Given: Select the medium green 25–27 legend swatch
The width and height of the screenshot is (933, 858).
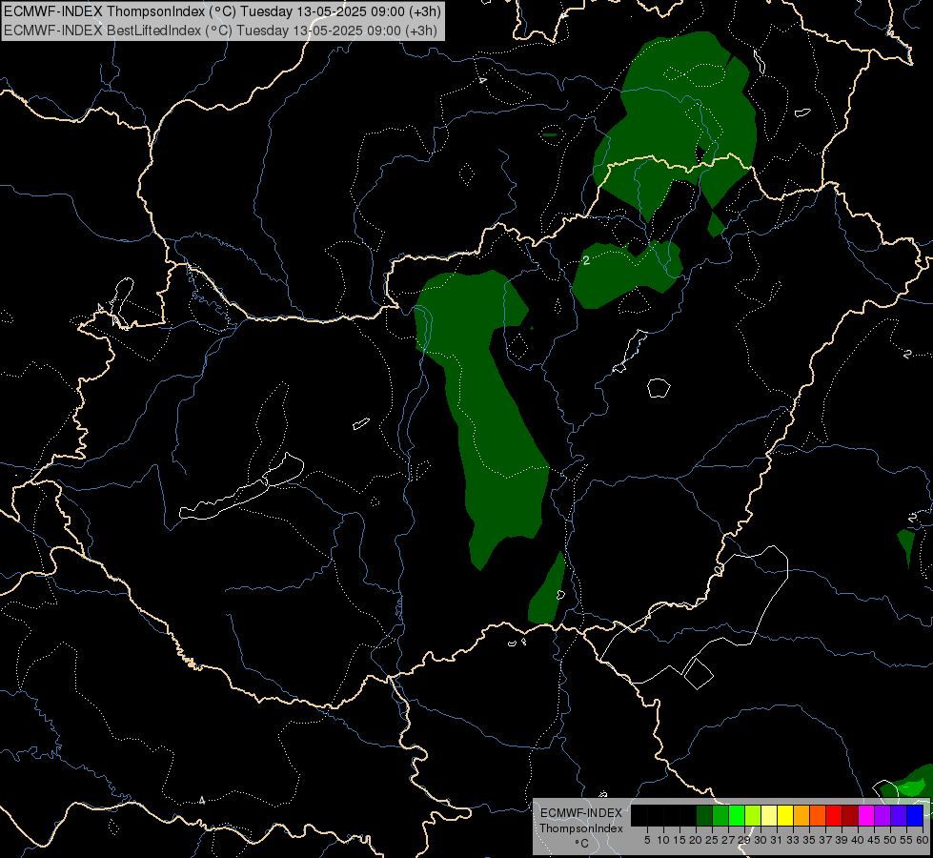Looking at the screenshot, I should click(x=720, y=815).
